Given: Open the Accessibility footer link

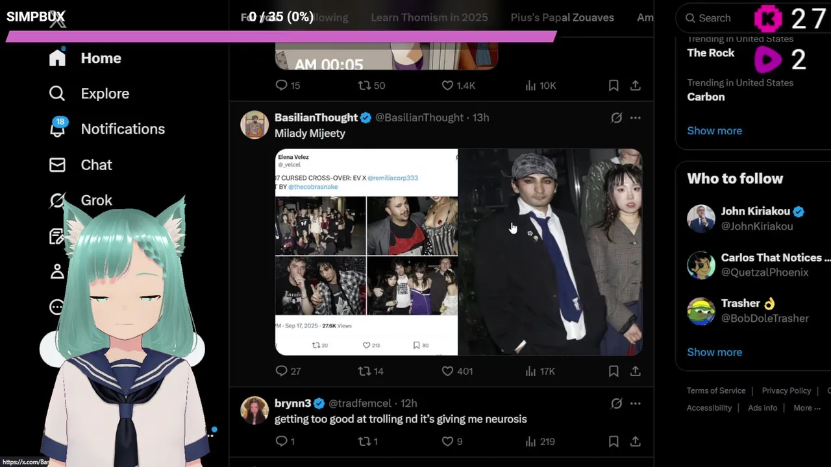Looking at the screenshot, I should point(709,408).
